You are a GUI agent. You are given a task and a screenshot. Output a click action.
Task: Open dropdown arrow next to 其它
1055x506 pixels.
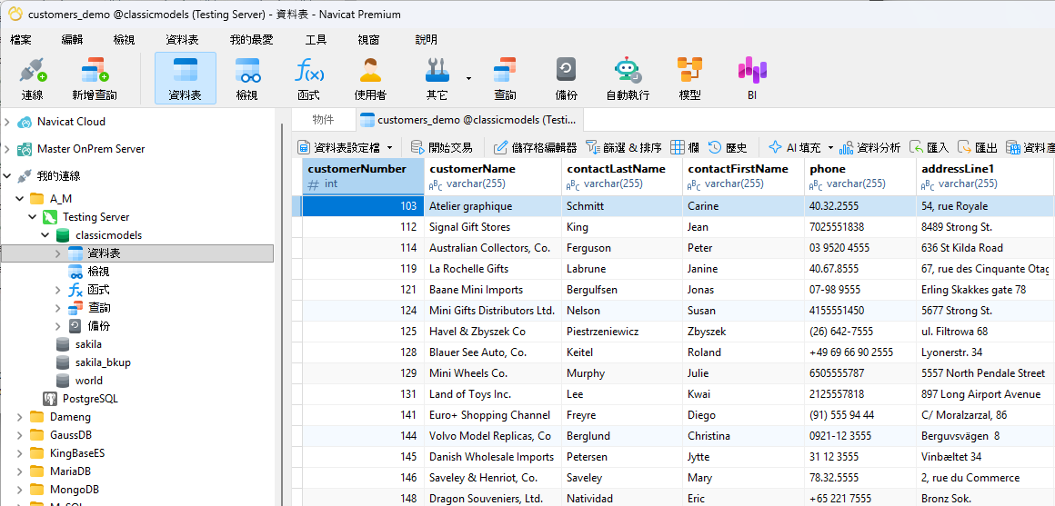pyautogui.click(x=468, y=78)
